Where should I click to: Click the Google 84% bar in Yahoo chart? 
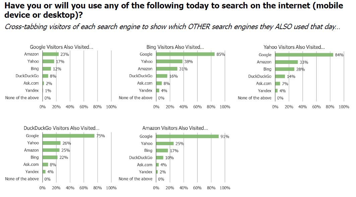pyautogui.click(x=304, y=55)
